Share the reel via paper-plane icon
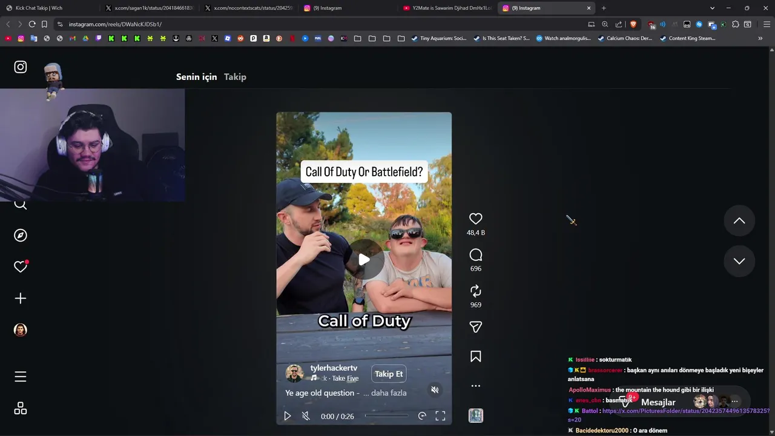775x436 pixels. (x=476, y=327)
